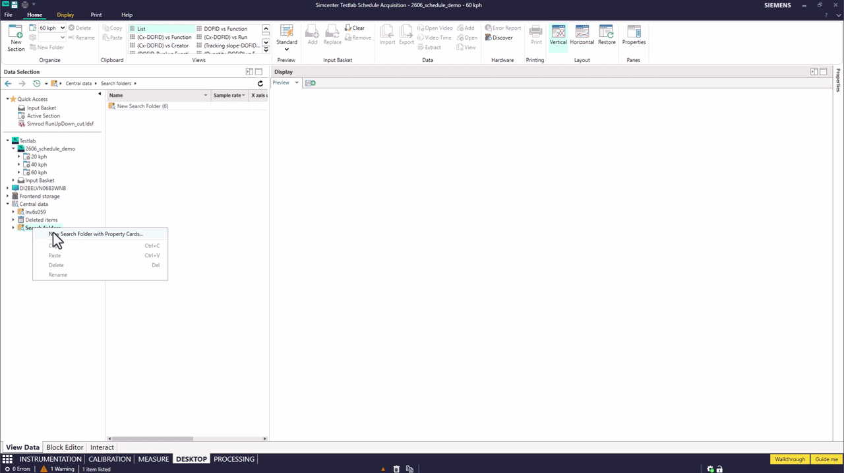The width and height of the screenshot is (844, 473).
Task: Click the save icon in title bar
Action: (x=15, y=5)
